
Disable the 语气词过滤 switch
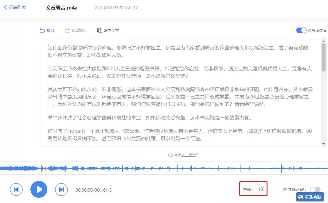tap(301, 30)
